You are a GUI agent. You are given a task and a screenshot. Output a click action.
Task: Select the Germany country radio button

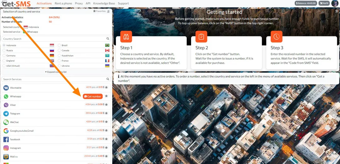pyautogui.click(x=4, y=56)
